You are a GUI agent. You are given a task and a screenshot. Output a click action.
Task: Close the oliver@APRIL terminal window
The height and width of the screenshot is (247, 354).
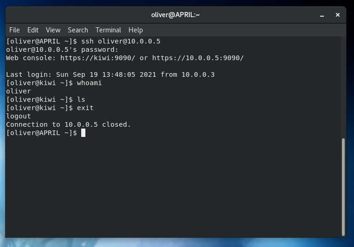point(337,15)
